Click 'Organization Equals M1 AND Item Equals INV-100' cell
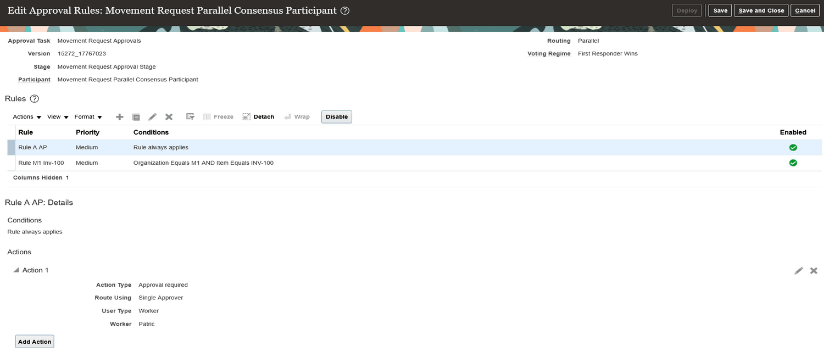This screenshot has width=824, height=357. pyautogui.click(x=203, y=163)
